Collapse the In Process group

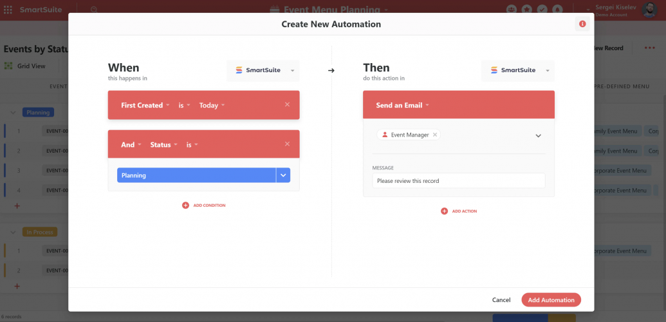tap(13, 232)
